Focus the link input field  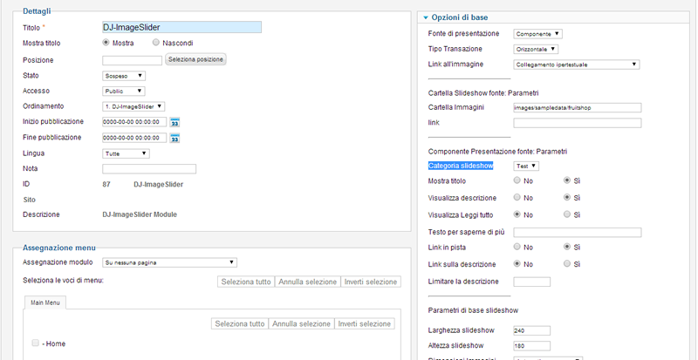[x=578, y=123]
